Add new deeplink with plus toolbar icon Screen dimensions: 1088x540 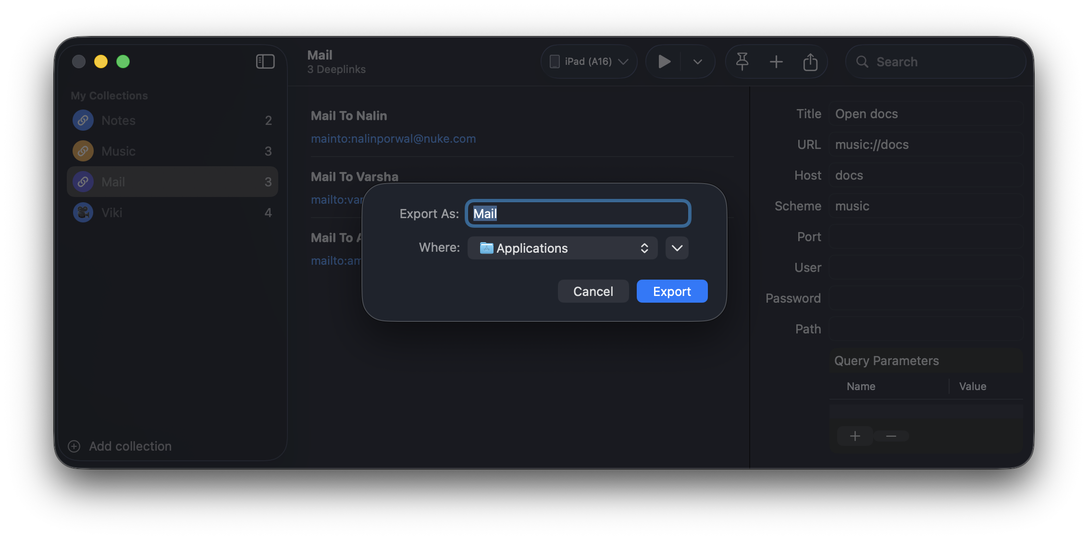(776, 61)
